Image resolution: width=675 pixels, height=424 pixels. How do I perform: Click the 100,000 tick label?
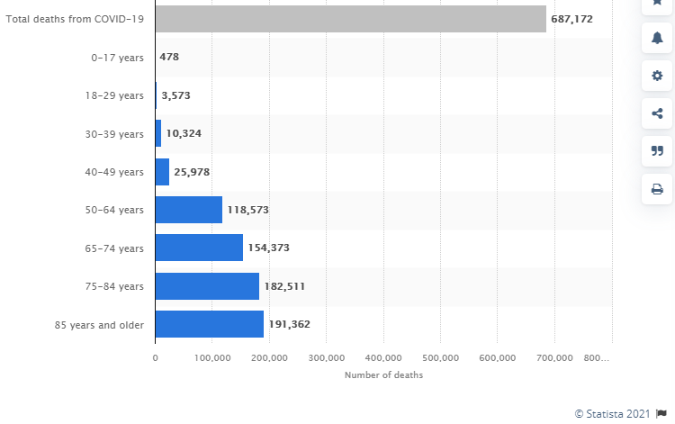pos(212,357)
